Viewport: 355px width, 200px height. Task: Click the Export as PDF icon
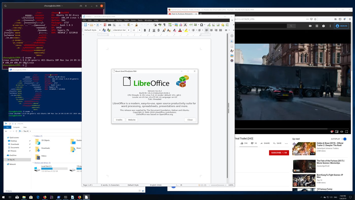(105, 25)
